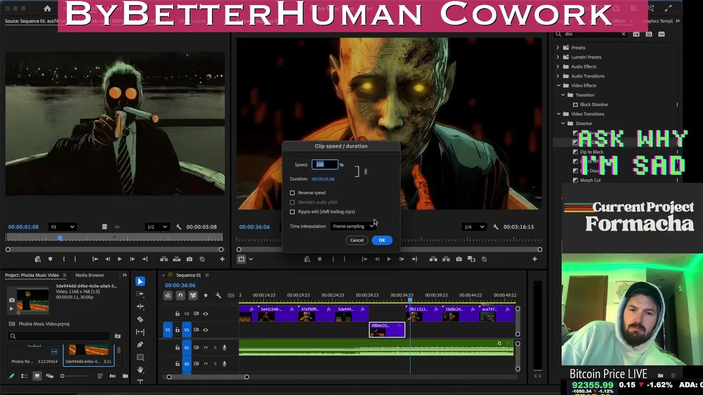Toggle Linked Selection in timeline
The image size is (703, 395).
pyautogui.click(x=193, y=295)
